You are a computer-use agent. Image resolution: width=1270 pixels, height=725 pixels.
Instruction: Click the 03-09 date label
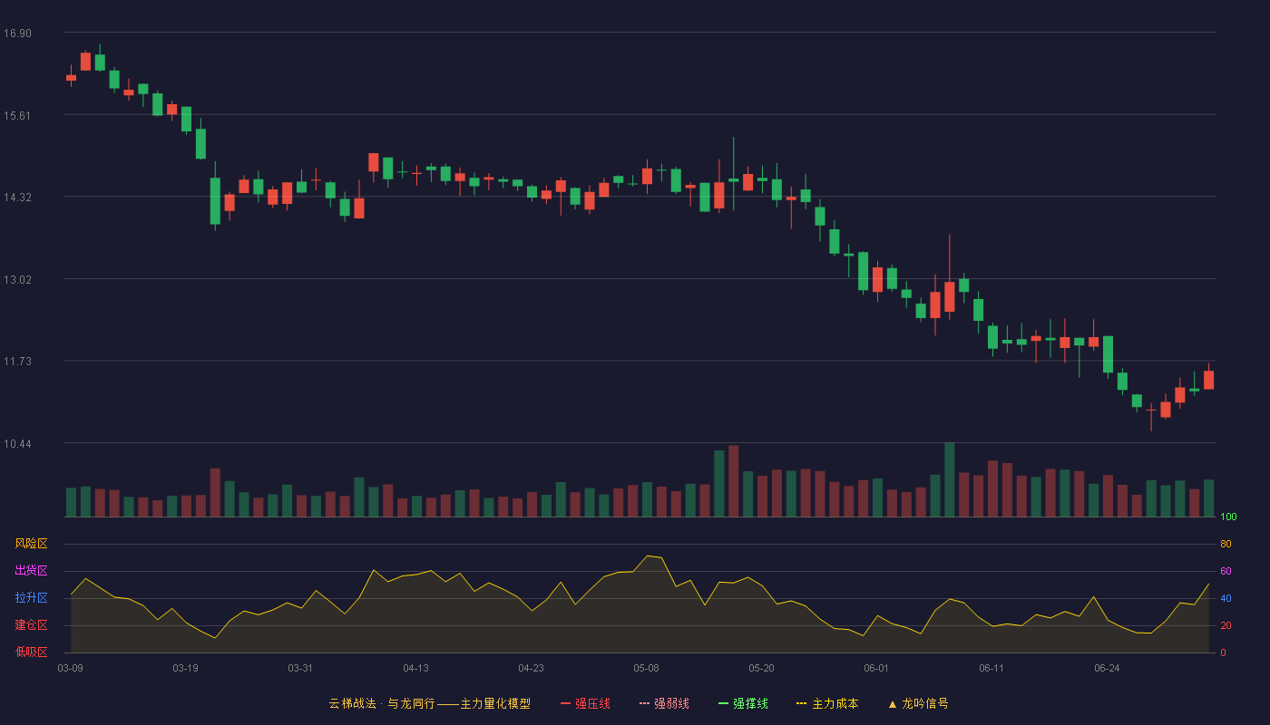(x=71, y=668)
